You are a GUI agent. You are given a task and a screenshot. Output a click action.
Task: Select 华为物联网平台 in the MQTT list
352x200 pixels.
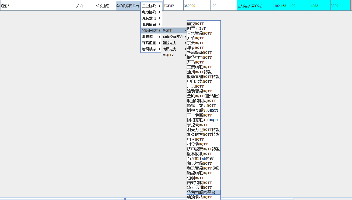tap(201, 192)
